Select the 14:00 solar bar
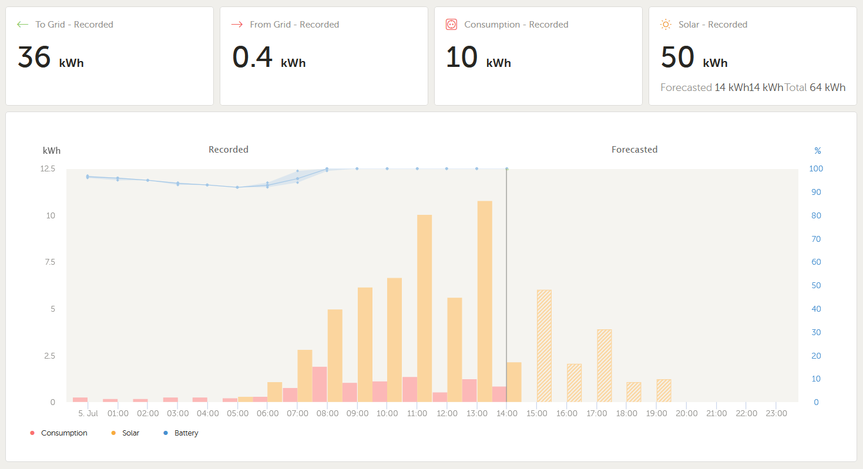Viewport: 863px width, 469px height. click(514, 382)
